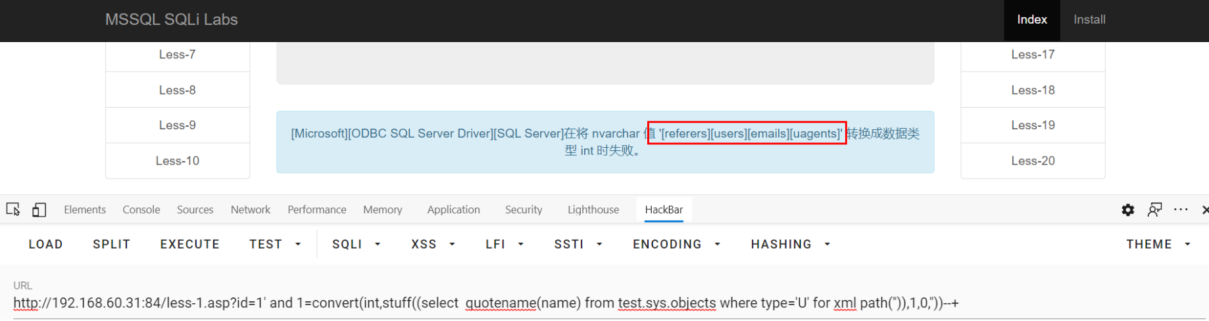Switch to the Elements tab

coord(85,209)
